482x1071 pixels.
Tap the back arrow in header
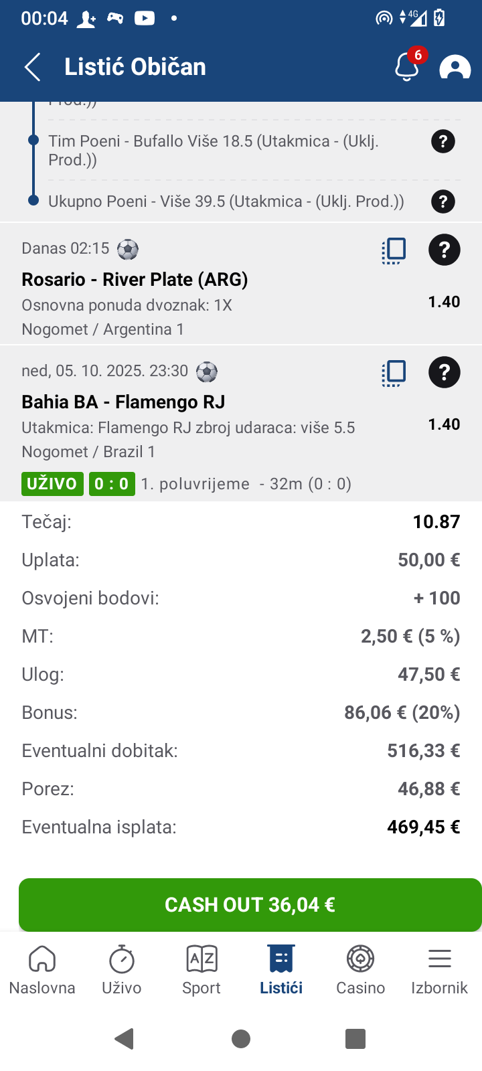32,67
